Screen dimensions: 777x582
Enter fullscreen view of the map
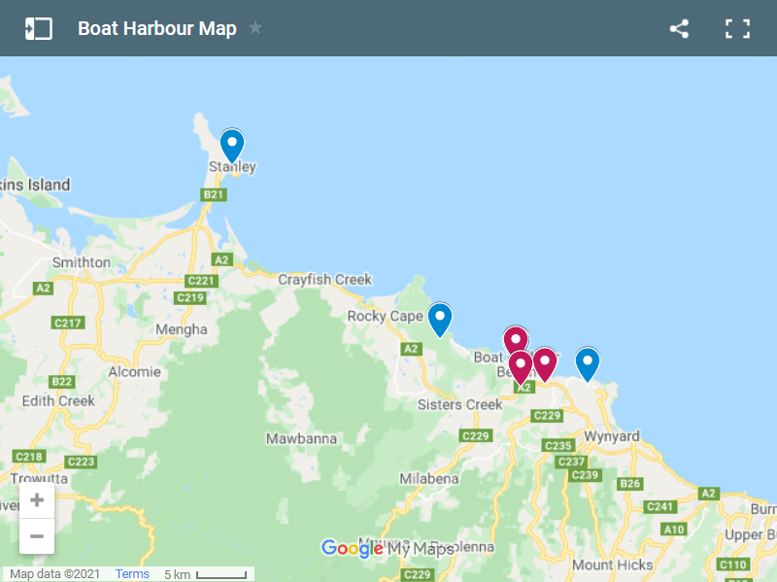pyautogui.click(x=736, y=28)
